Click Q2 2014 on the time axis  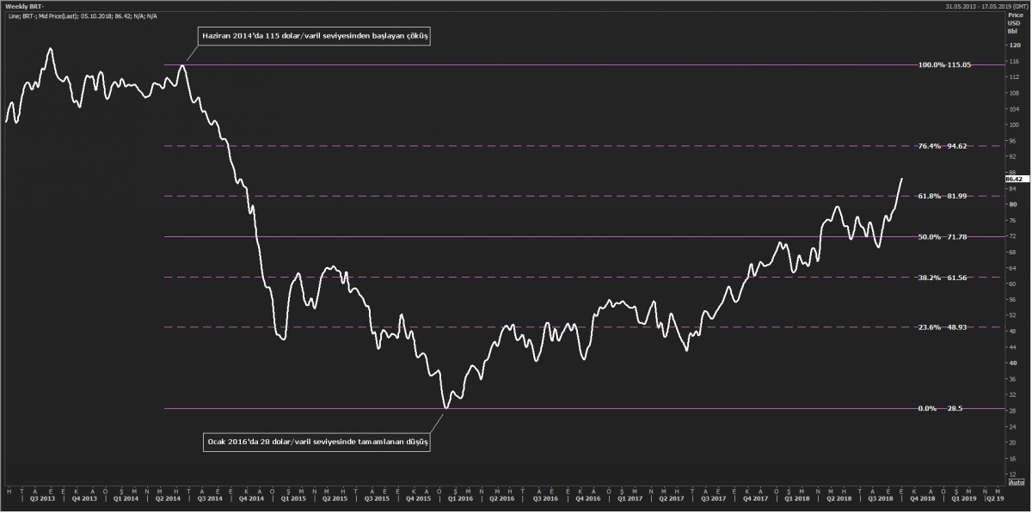pos(166,498)
